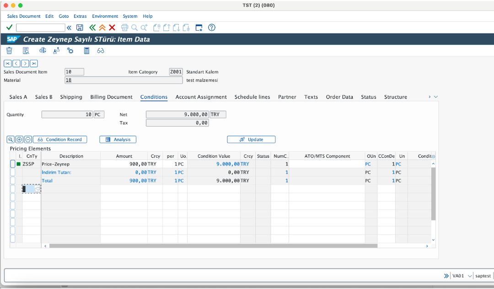Click the command input field
This screenshot has width=494, height=289.
[x=41, y=28]
